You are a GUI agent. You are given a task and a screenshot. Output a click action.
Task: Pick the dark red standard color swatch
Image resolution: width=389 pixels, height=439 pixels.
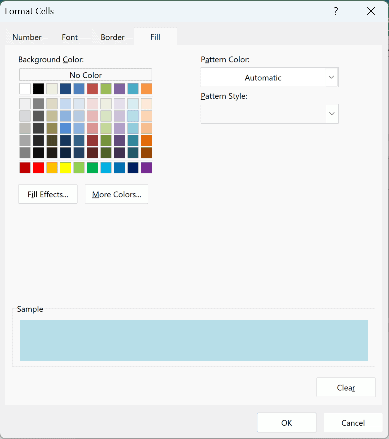click(x=25, y=168)
